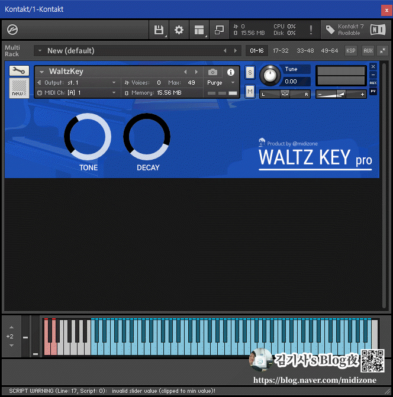
Task: Open the workspace layout panel menu
Action: coord(199,30)
